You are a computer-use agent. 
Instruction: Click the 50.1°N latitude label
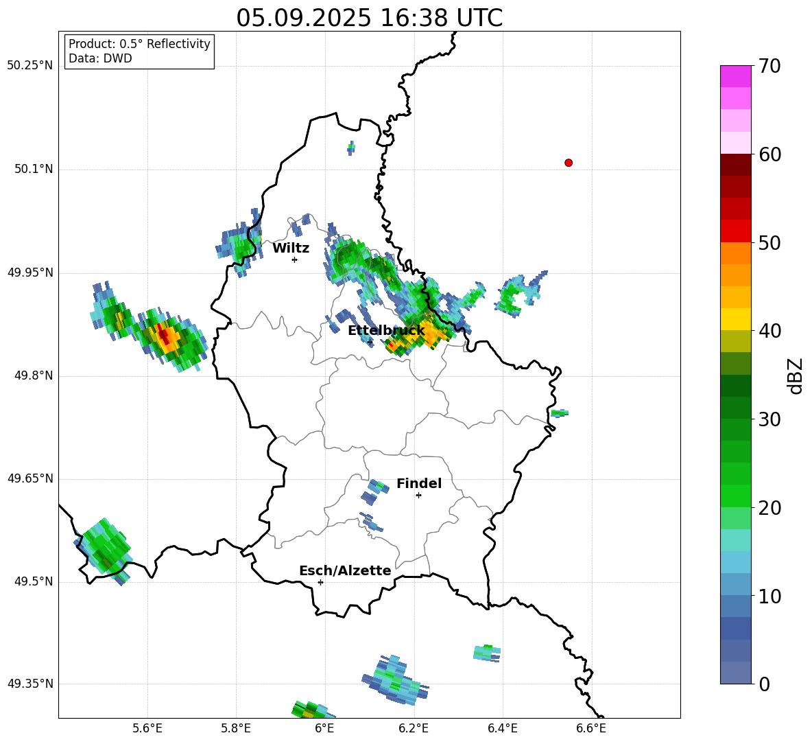pyautogui.click(x=34, y=169)
